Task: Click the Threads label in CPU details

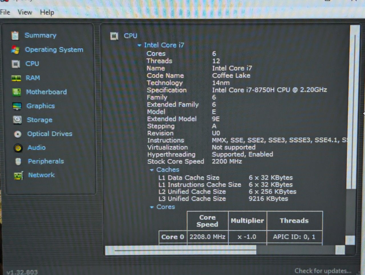Action: point(159,61)
